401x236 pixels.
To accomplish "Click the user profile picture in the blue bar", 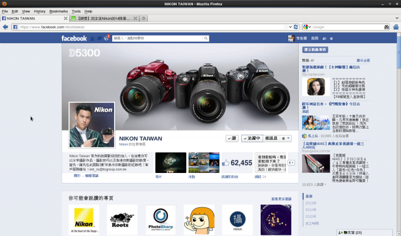I will (291, 38).
